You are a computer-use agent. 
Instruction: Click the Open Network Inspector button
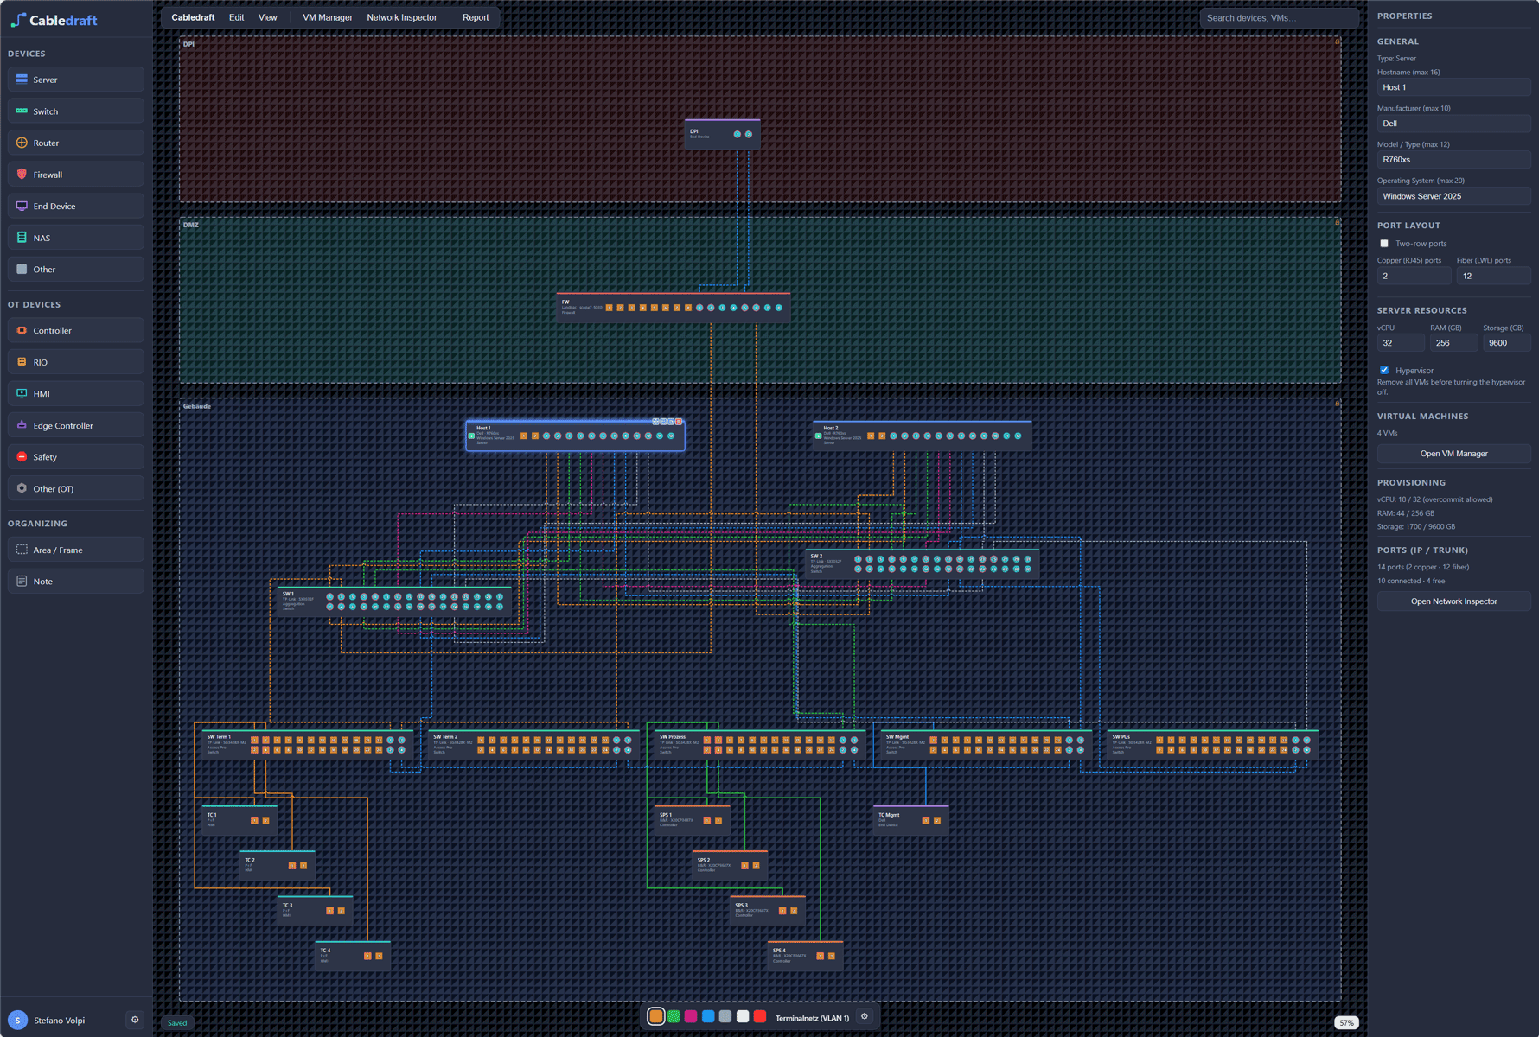pos(1453,601)
